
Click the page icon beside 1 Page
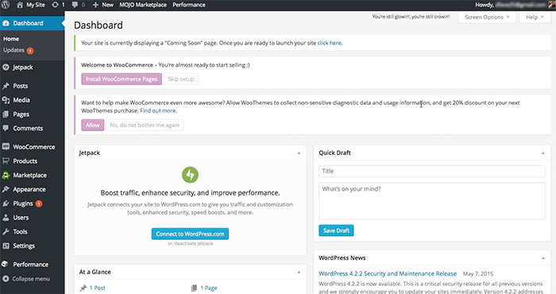(194, 288)
